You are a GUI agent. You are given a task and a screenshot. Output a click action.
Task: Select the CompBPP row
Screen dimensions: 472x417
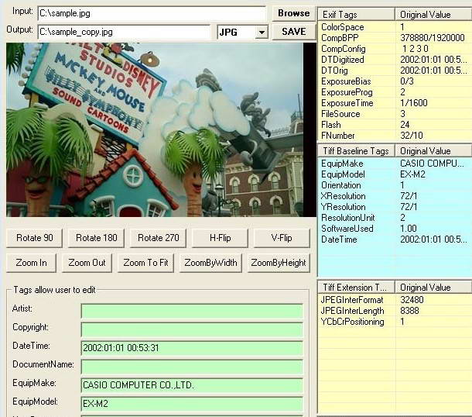pyautogui.click(x=395, y=38)
